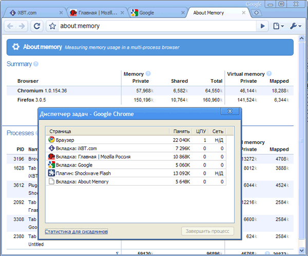This screenshot has width=308, height=256.
Task: Click the scrollbar down arrow on page
Action: 301,250
